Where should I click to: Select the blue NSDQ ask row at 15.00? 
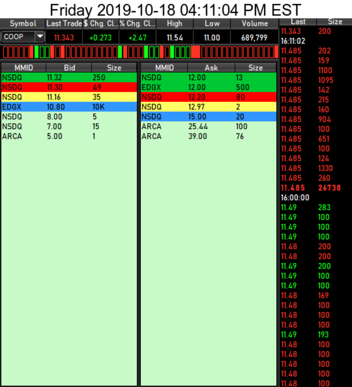click(x=208, y=117)
